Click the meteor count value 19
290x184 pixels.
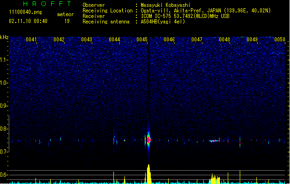click(x=67, y=21)
